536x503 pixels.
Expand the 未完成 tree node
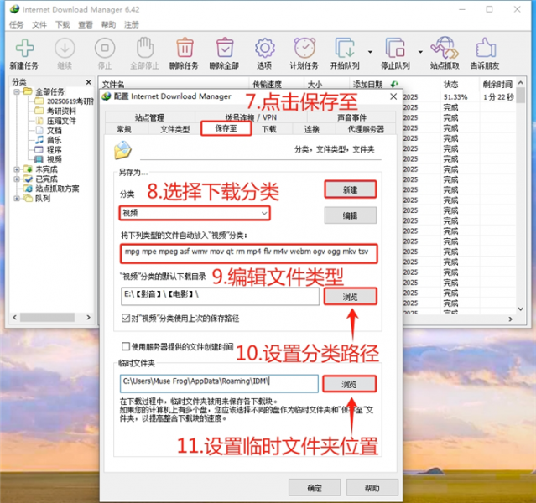coord(17,169)
